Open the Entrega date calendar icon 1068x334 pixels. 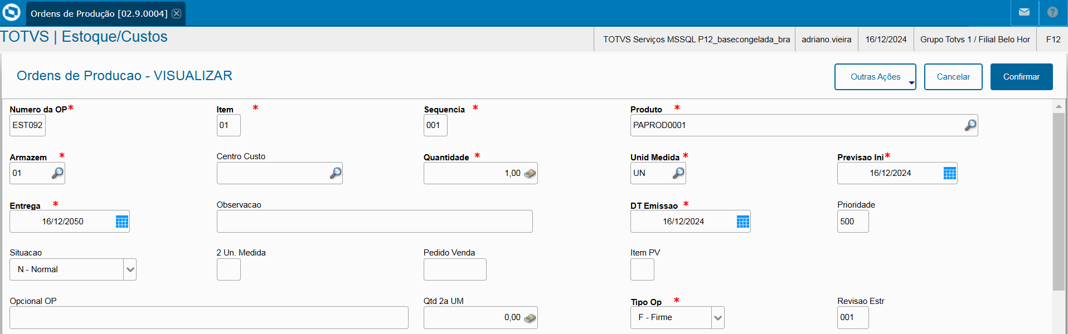(122, 222)
